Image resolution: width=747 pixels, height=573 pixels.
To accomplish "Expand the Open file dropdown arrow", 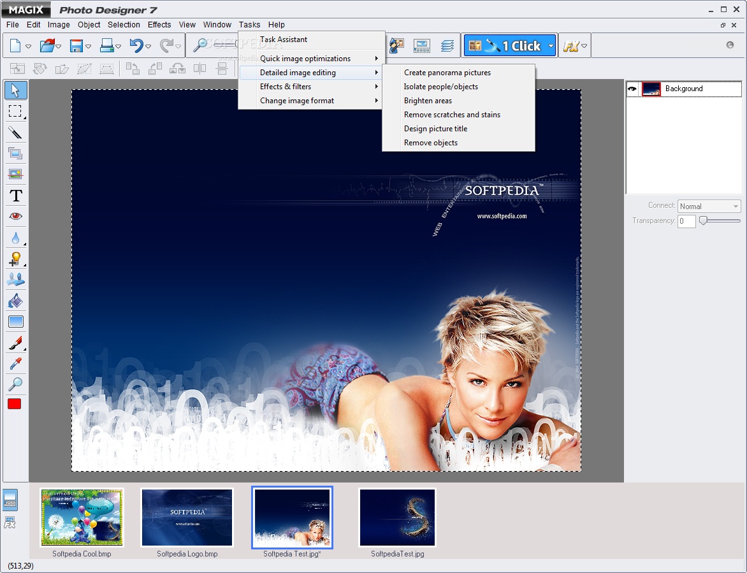I will tap(59, 46).
